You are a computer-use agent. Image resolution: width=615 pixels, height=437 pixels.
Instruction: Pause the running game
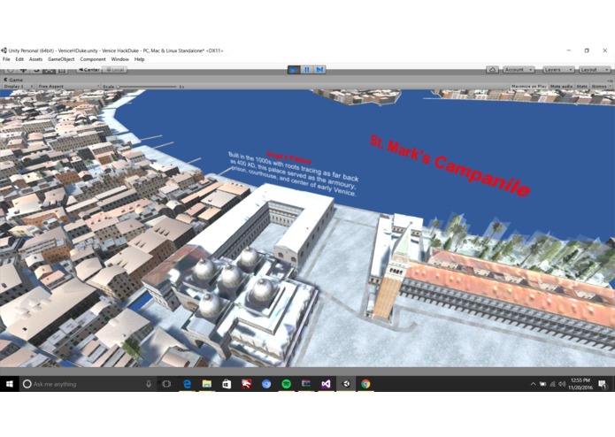click(x=307, y=70)
